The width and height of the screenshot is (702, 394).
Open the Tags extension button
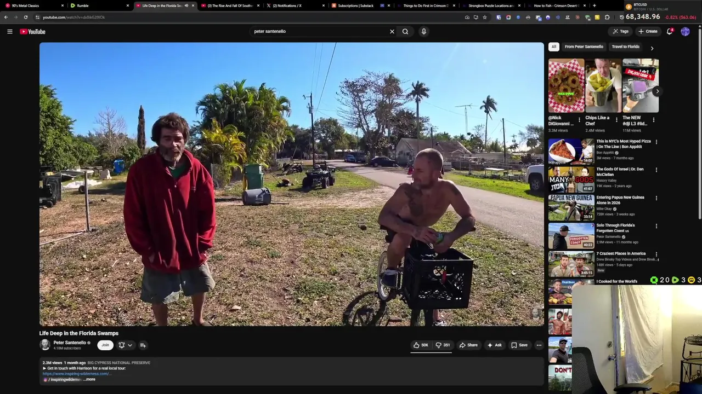[620, 32]
